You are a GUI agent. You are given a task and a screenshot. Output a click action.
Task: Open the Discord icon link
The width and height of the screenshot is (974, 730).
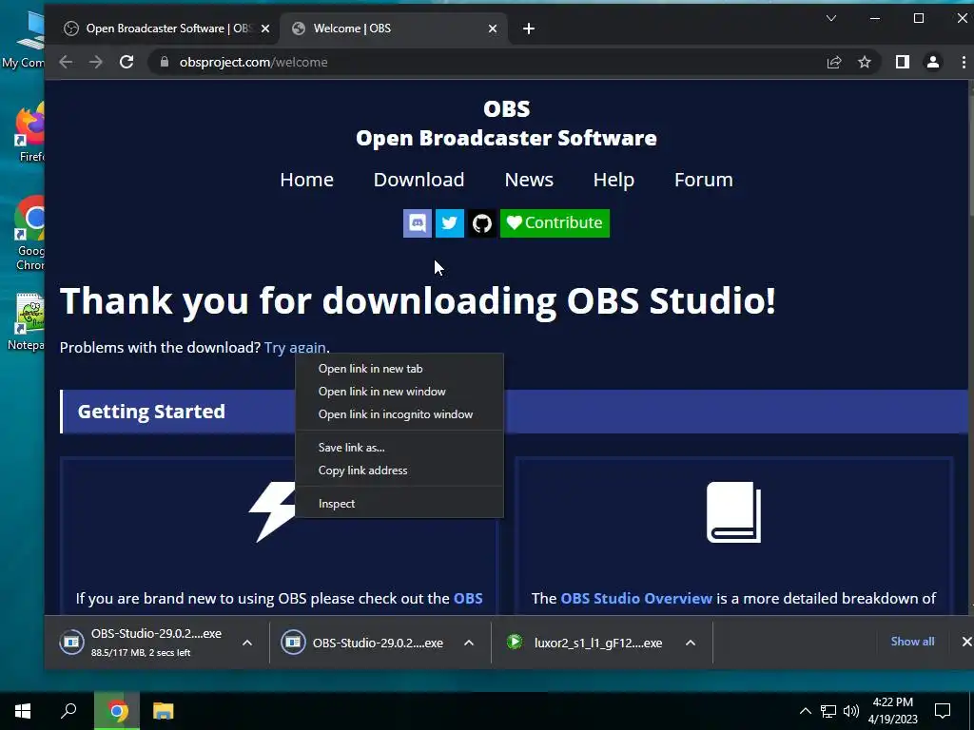417,222
